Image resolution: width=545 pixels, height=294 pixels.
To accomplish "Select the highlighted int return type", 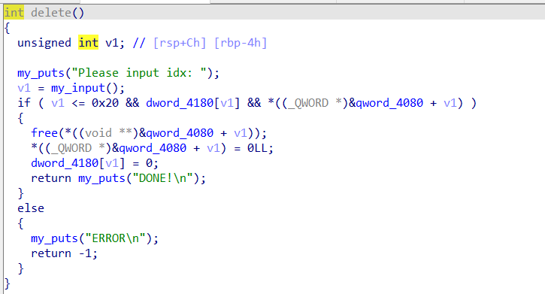I will (x=14, y=13).
